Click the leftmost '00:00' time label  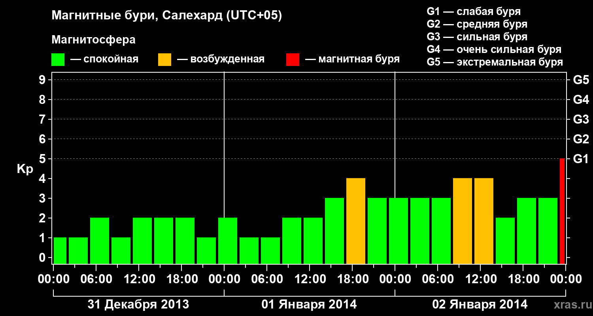[x=53, y=279]
